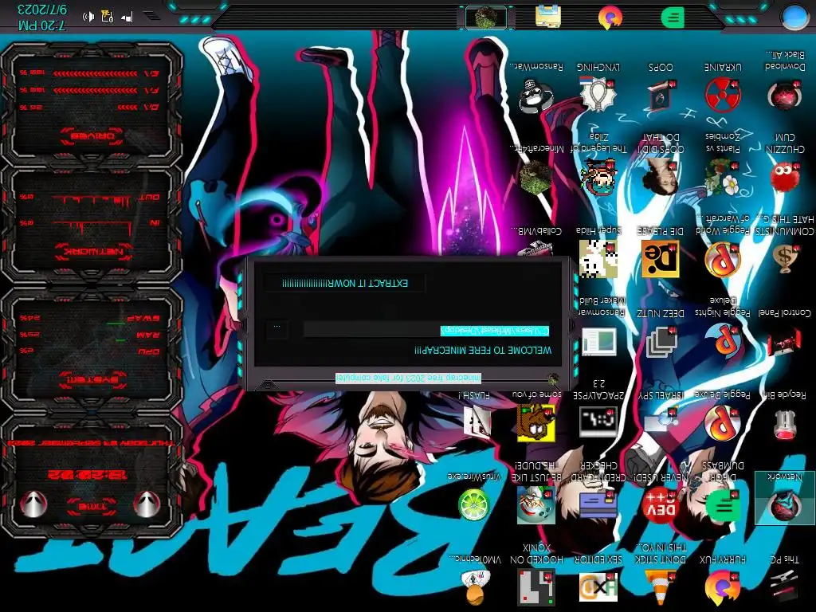This screenshot has height=612, width=816.
Task: Switch to the running Minecraft extractor taskbar item
Action: [485, 18]
